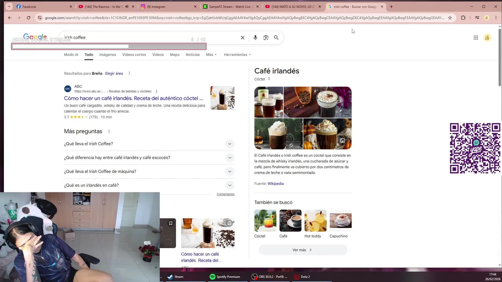Select the Videos search filter
The image size is (502, 282).
pyautogui.click(x=158, y=54)
